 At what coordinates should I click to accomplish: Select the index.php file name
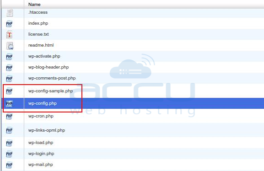pyautogui.click(x=38, y=23)
